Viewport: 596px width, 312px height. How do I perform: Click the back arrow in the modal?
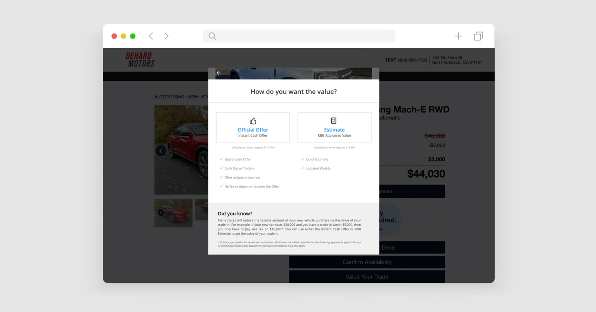(x=218, y=73)
